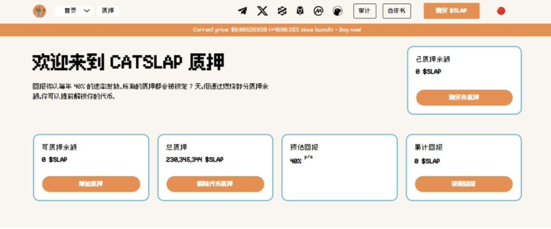Expand the 首页 dropdown chevron

coord(87,11)
